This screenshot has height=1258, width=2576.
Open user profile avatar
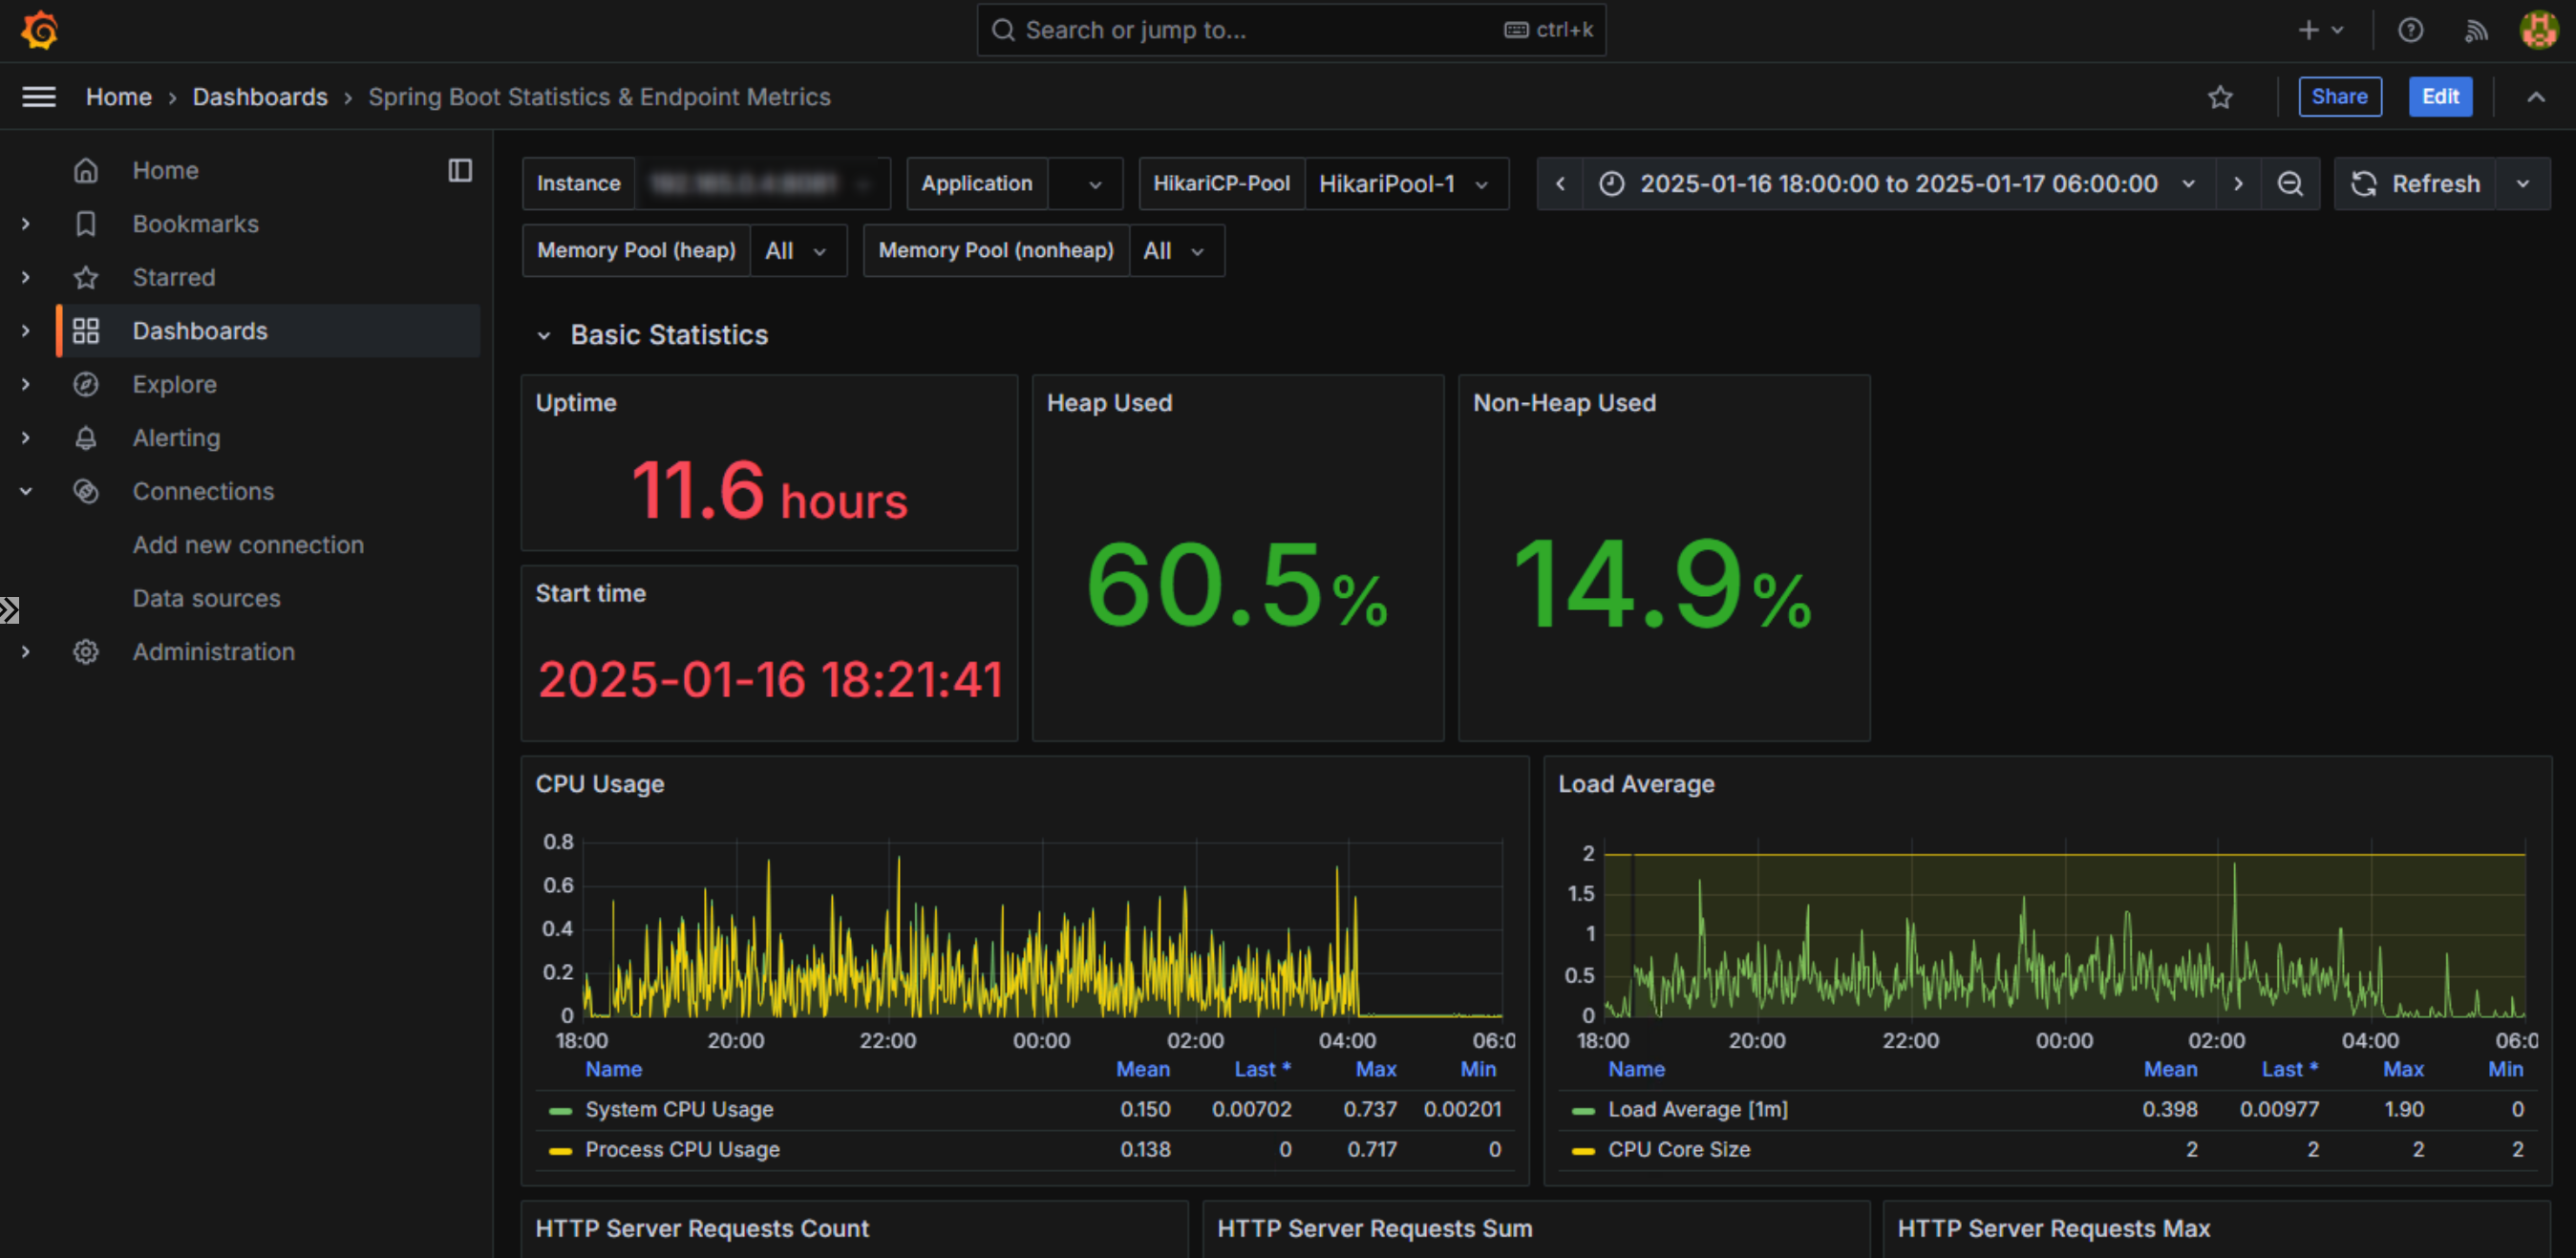[2538, 30]
